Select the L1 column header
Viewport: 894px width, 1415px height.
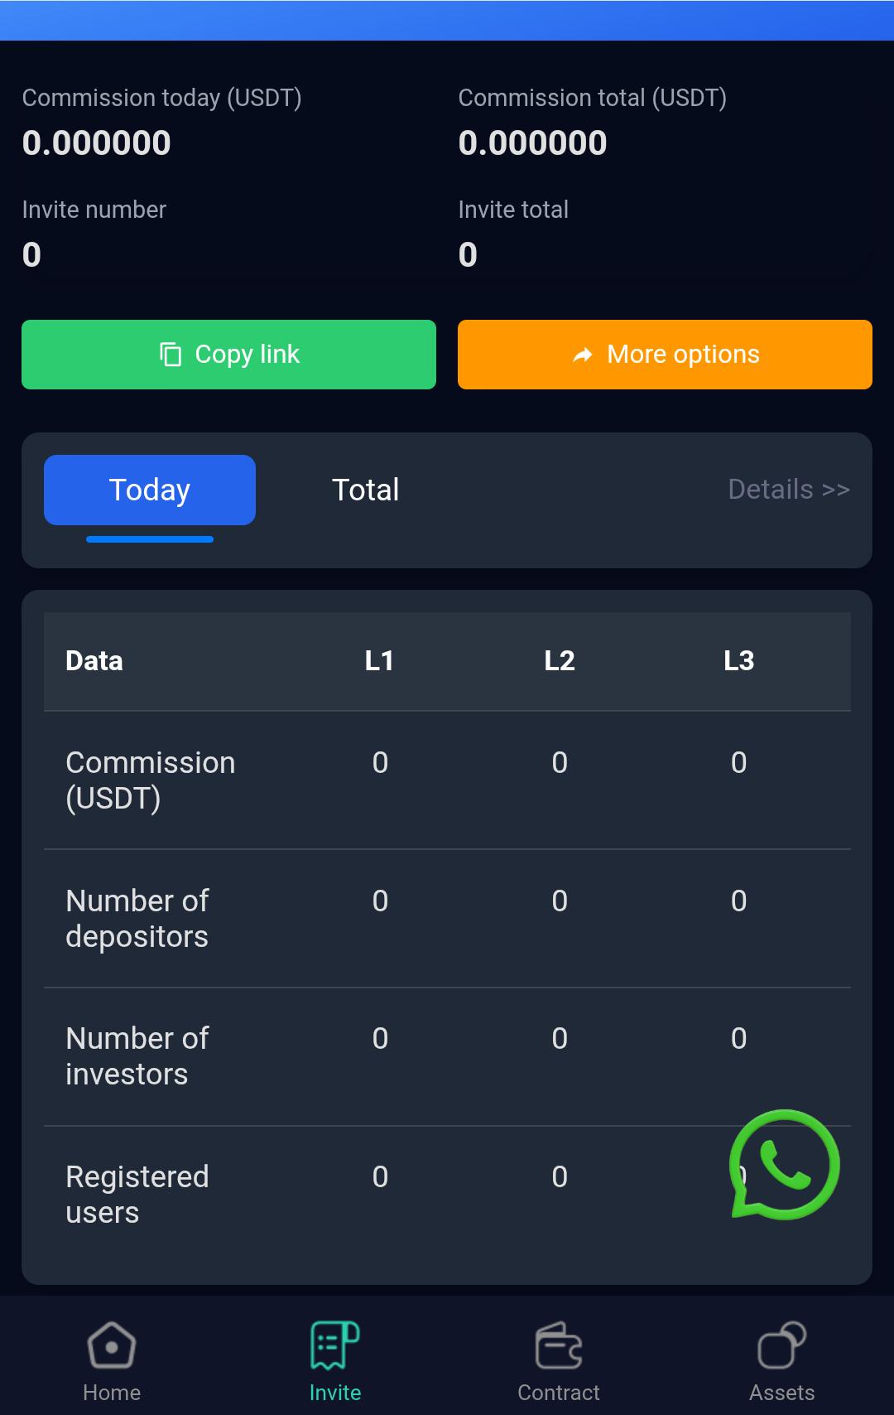point(379,661)
